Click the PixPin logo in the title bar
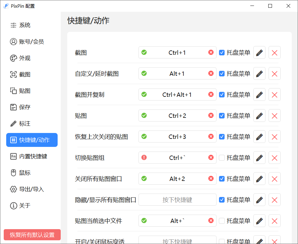Screen dimensions: 298x244 6,6
